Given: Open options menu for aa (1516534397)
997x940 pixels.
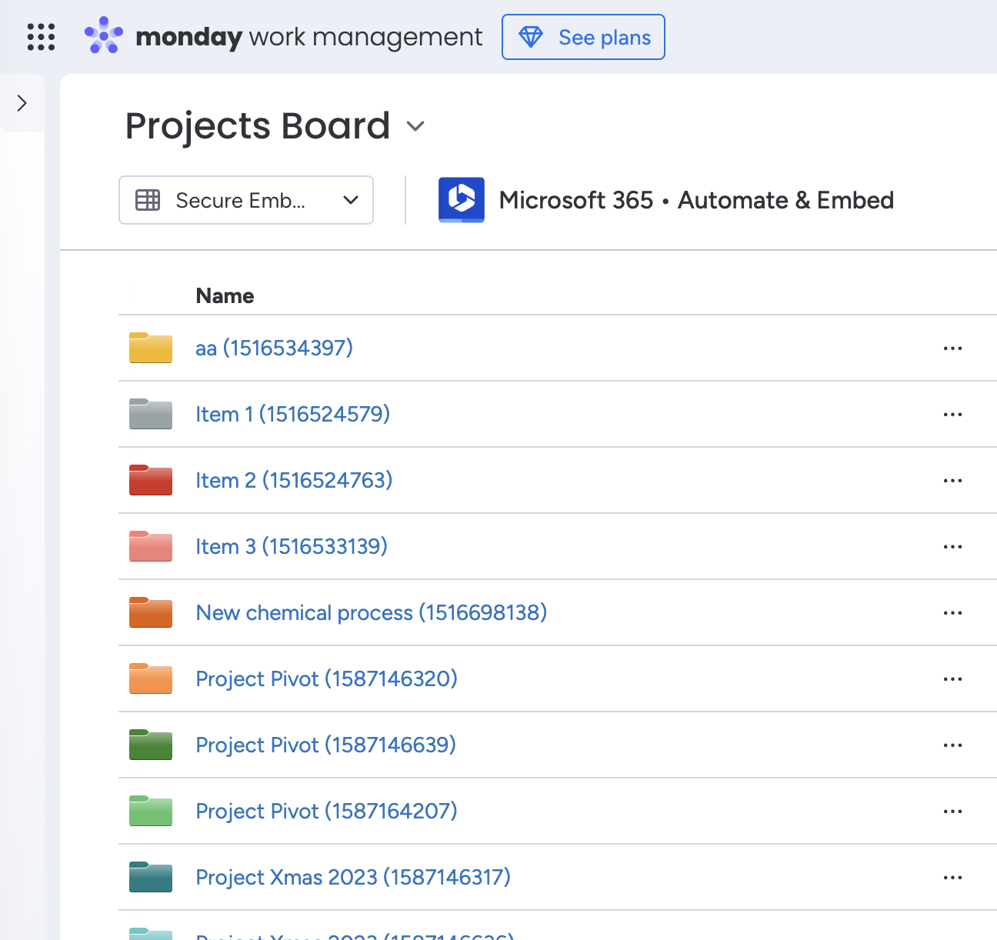Looking at the screenshot, I should (x=952, y=348).
